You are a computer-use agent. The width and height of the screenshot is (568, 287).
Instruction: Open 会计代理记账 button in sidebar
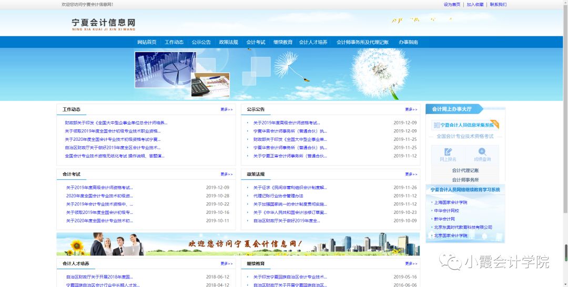pyautogui.click(x=465, y=170)
